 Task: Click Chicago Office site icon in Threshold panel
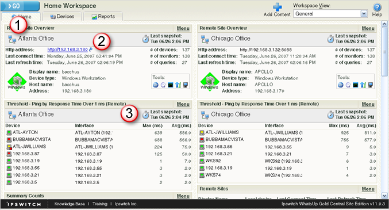pyautogui.click(x=205, y=115)
